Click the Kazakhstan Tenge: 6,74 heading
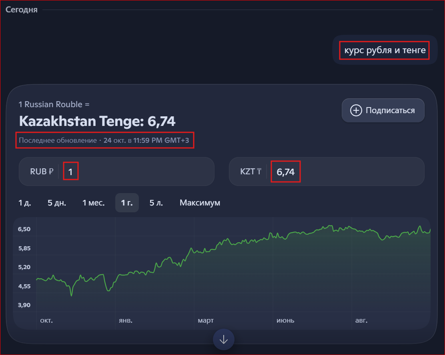 [x=97, y=121]
